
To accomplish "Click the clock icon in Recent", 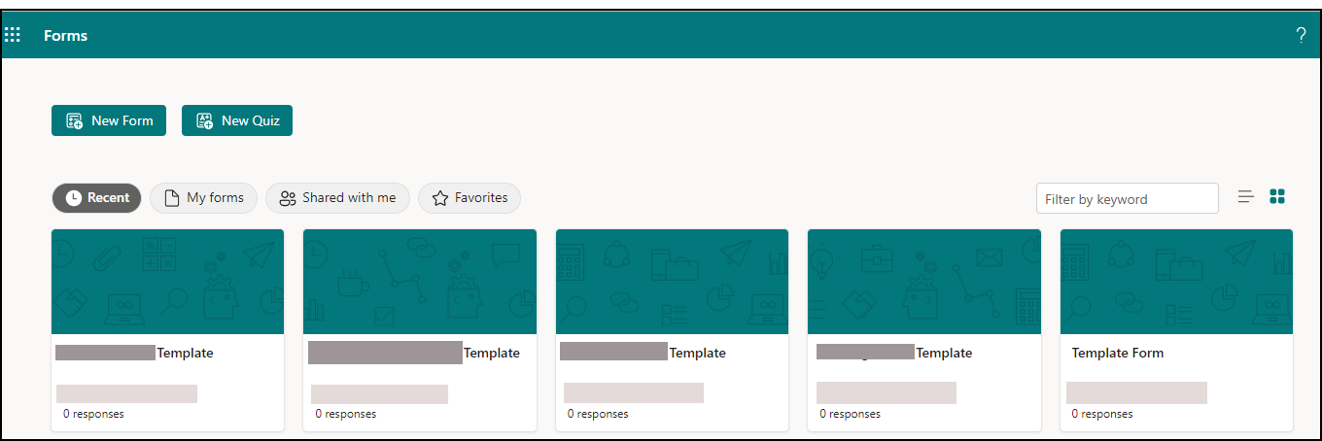I will (74, 198).
